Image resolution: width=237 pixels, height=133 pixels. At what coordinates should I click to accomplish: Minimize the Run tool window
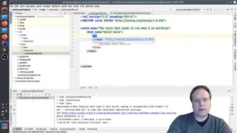(232, 91)
